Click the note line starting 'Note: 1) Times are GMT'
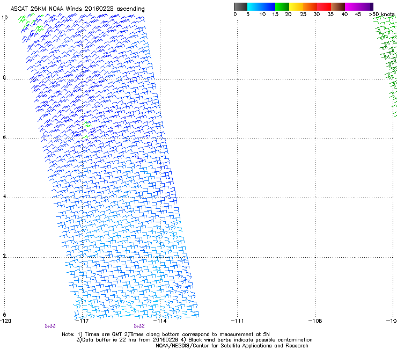The width and height of the screenshot is (397, 349). click(x=166, y=335)
